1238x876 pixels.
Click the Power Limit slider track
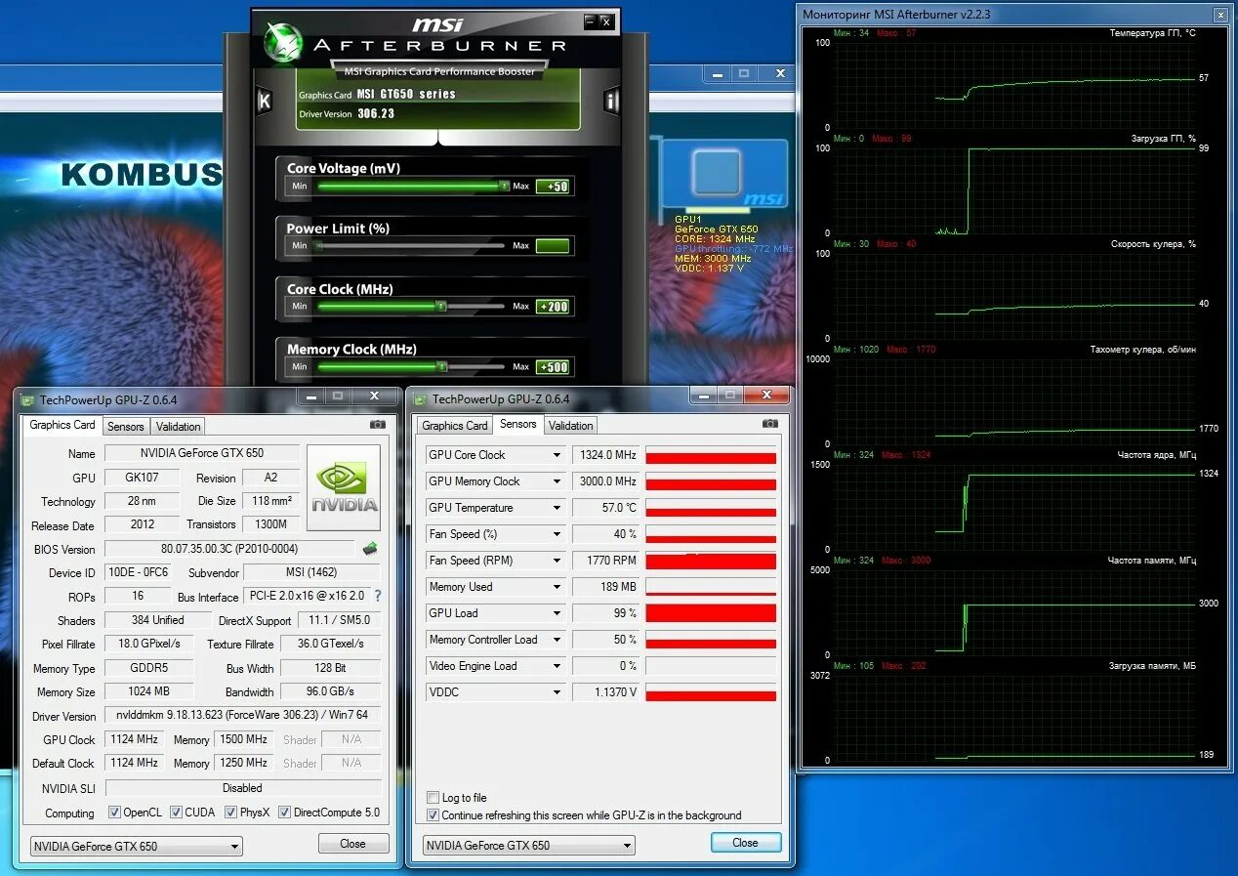(x=411, y=246)
